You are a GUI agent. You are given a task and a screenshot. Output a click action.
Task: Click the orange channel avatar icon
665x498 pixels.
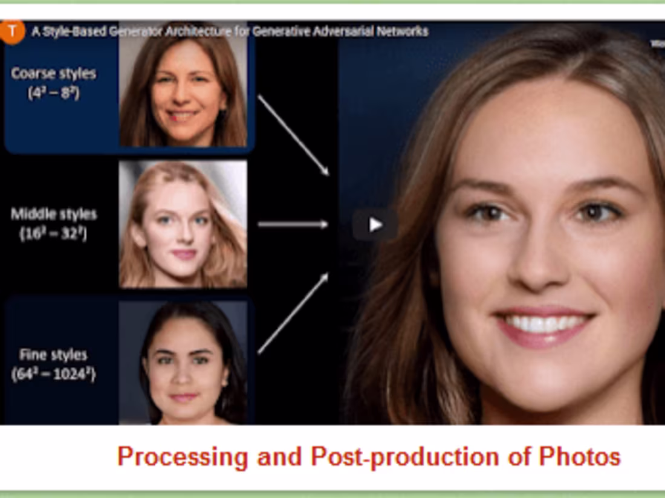[13, 30]
